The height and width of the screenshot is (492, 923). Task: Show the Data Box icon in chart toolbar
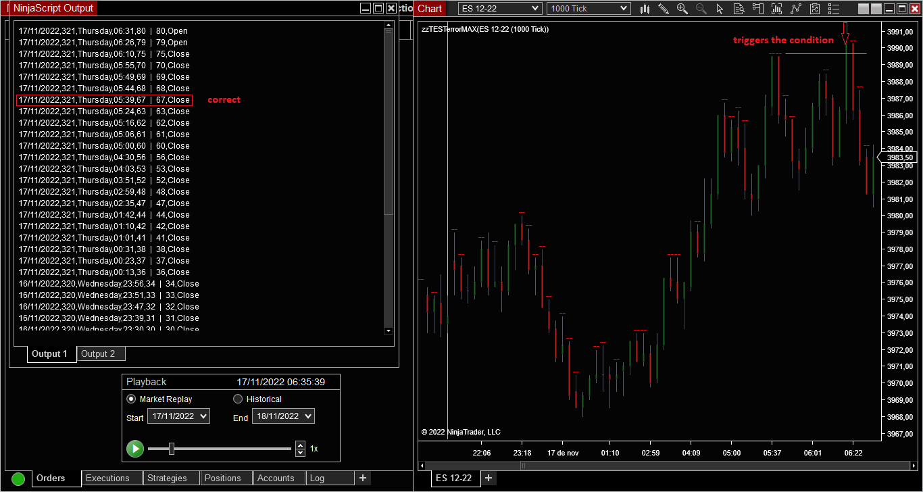[x=739, y=9]
